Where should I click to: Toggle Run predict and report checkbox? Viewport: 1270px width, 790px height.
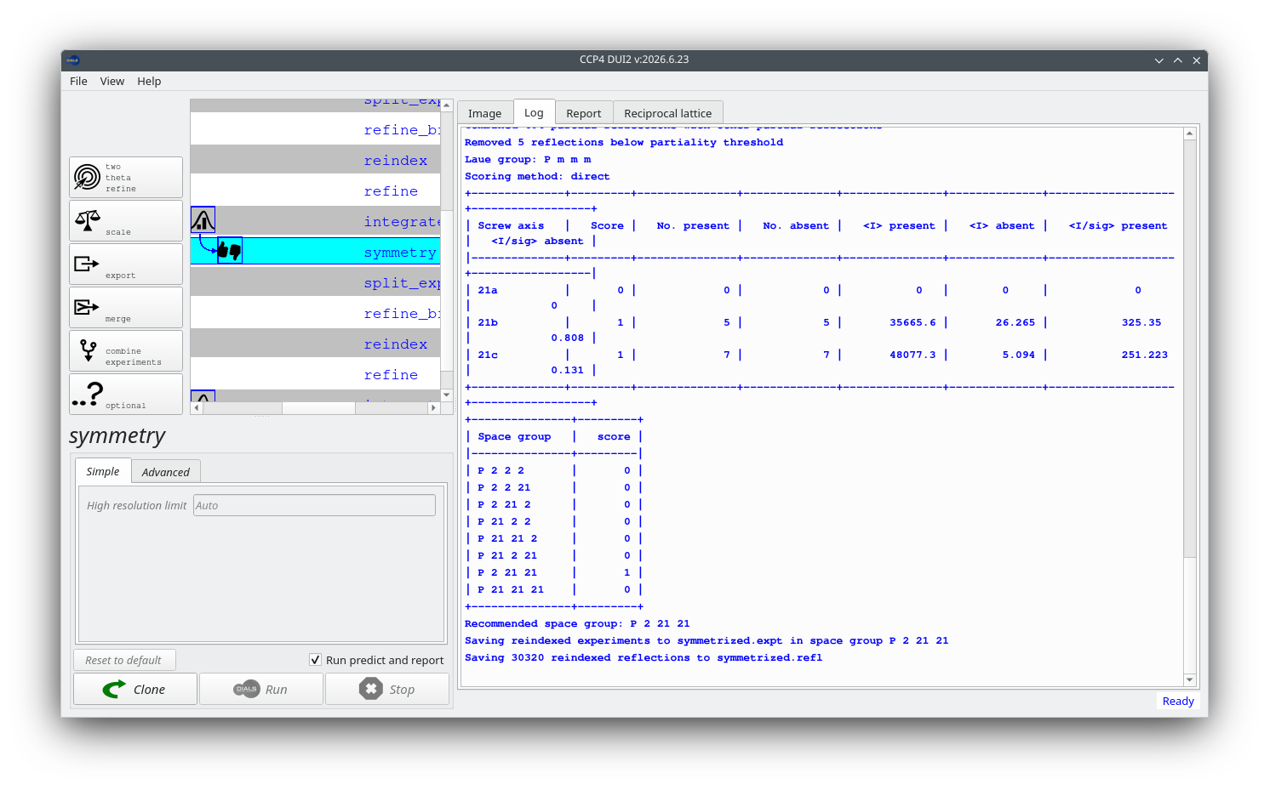316,660
